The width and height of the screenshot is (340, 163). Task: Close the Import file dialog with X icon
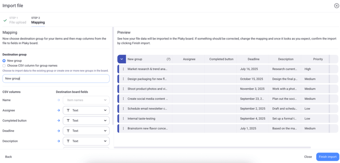pyautogui.click(x=336, y=6)
